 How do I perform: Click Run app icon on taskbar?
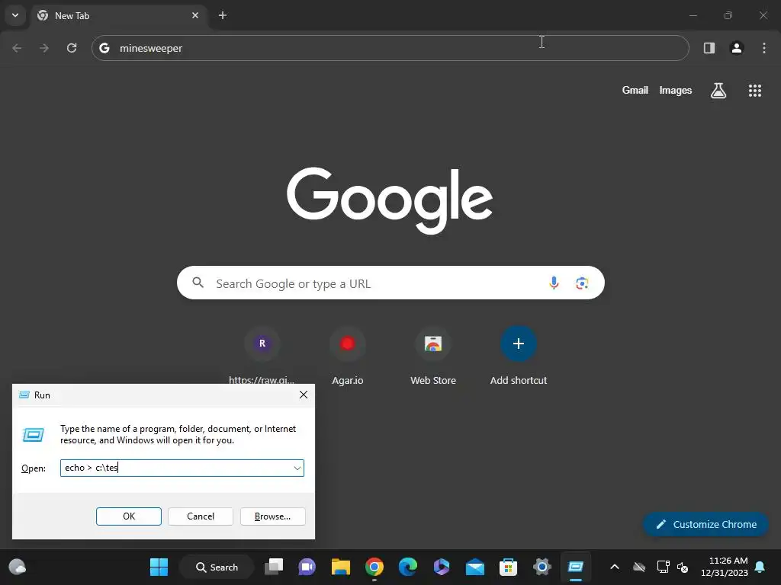[575, 567]
